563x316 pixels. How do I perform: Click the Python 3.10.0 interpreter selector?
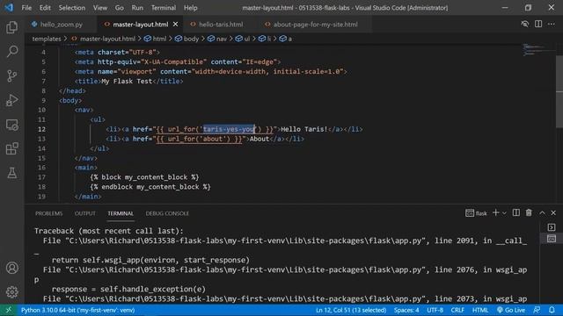click(78, 310)
